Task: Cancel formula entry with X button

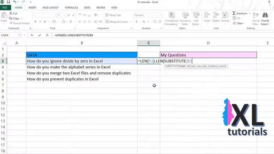Action: click(32, 35)
